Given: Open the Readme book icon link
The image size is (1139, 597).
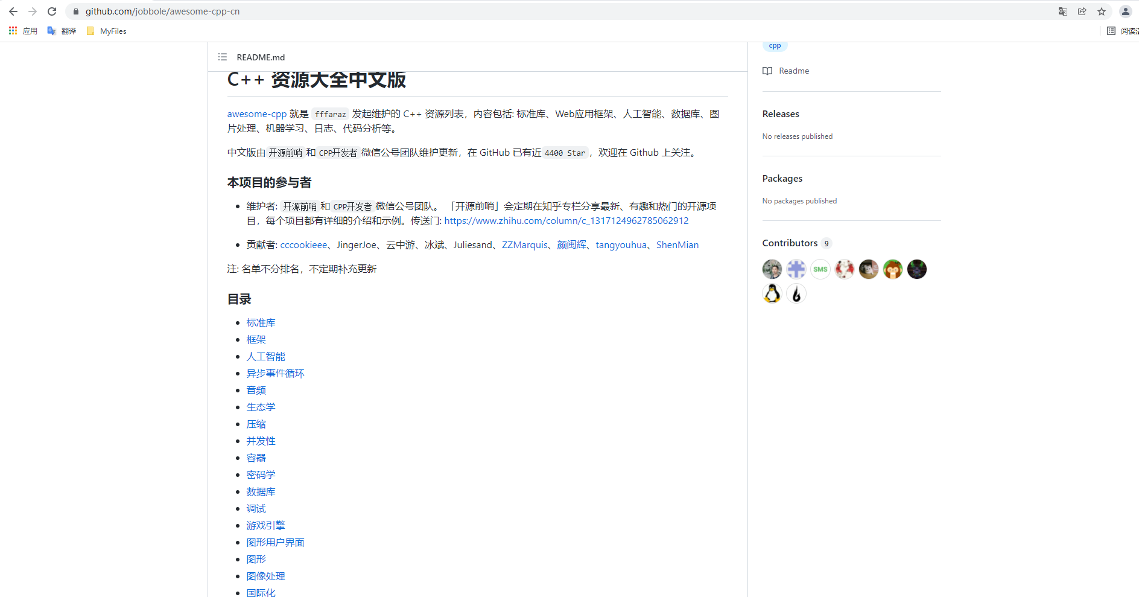Looking at the screenshot, I should [x=767, y=71].
